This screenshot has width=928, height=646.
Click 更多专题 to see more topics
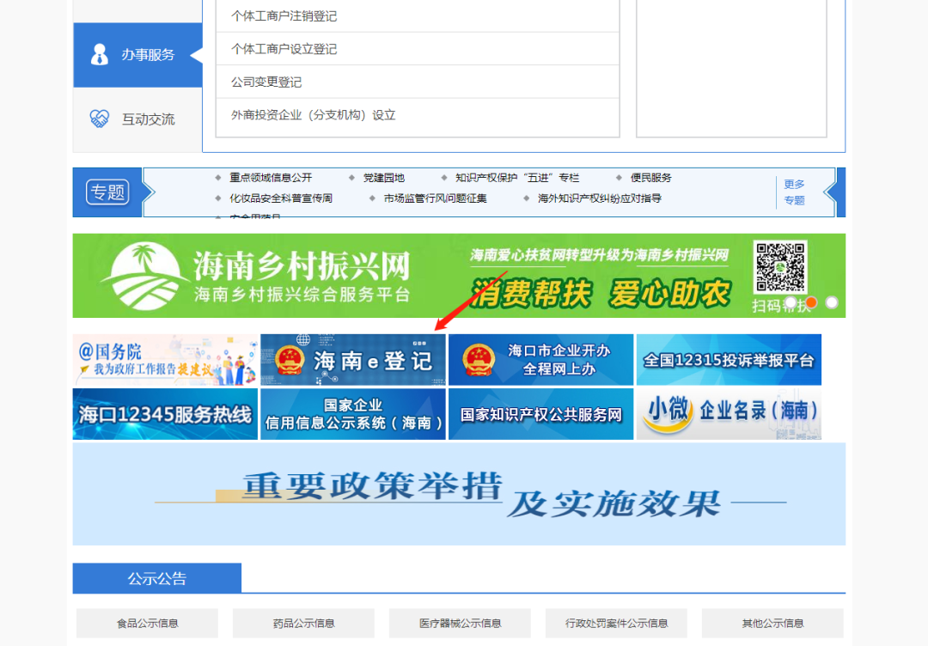click(794, 192)
